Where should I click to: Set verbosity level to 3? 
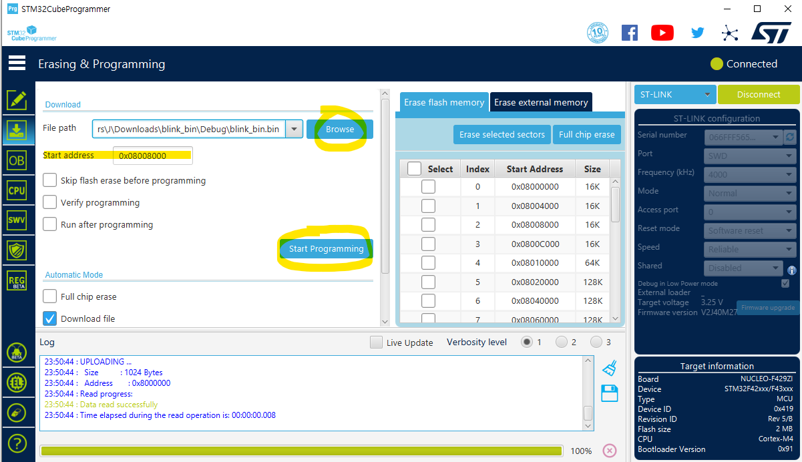point(596,342)
